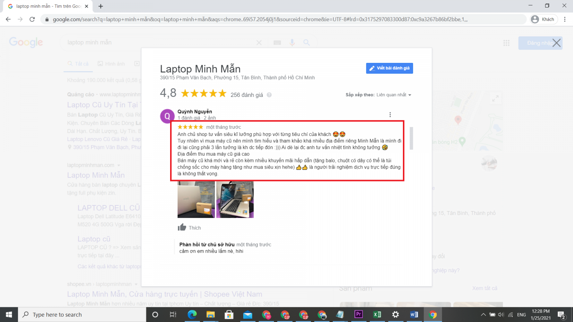Image resolution: width=573 pixels, height=322 pixels.
Task: Launch Microsoft Edge from the taskbar
Action: click(x=192, y=314)
